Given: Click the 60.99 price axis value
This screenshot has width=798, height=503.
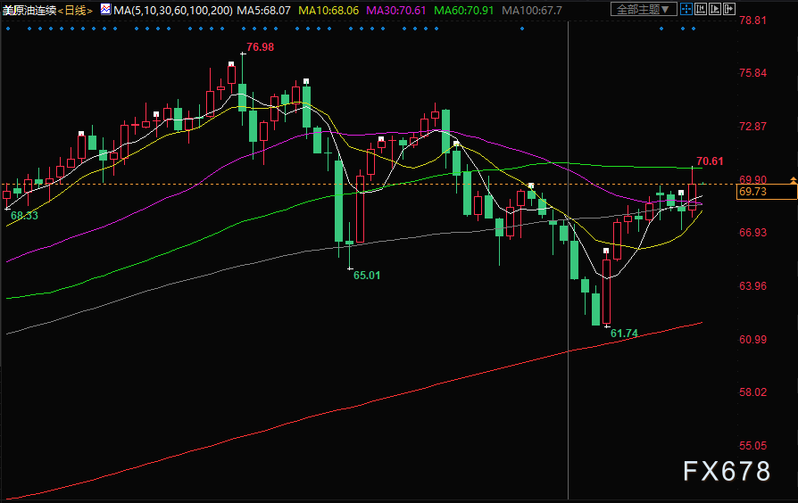Looking at the screenshot, I should (752, 339).
